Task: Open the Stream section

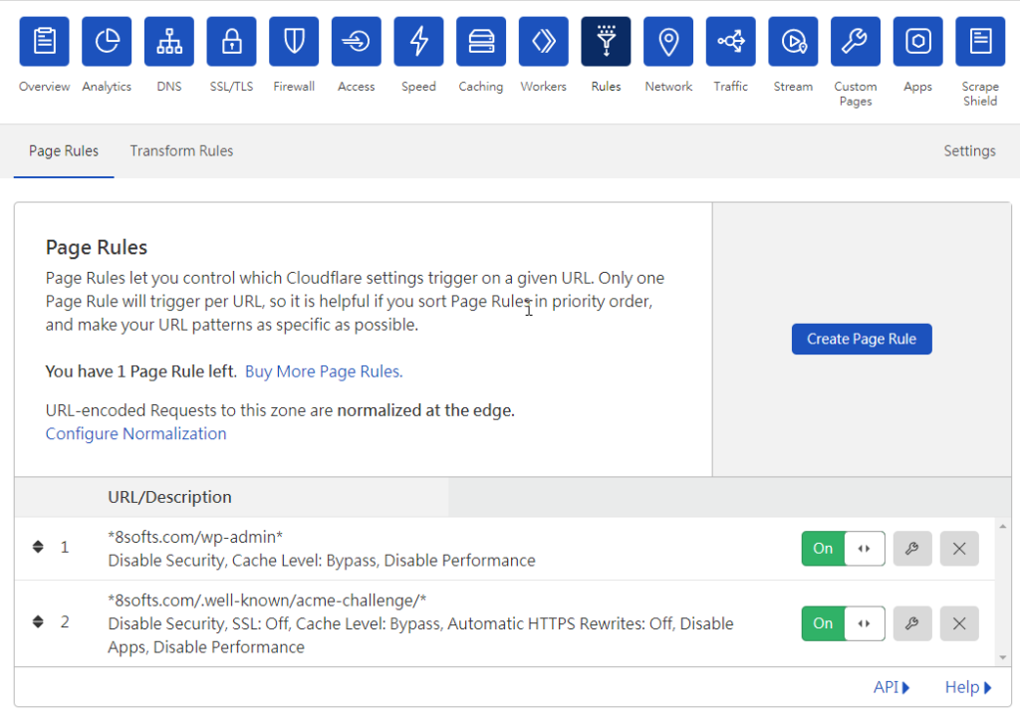Action: click(x=793, y=41)
